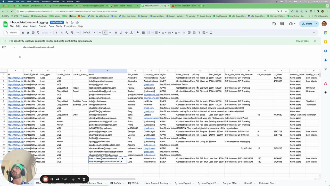330x186 pixels.
Task: Toggle bold formatting
Action: (116, 33)
